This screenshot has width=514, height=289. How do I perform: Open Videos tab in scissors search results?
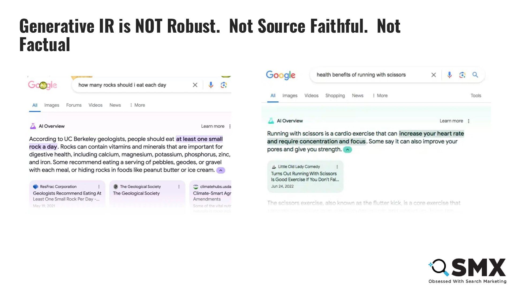(x=311, y=96)
